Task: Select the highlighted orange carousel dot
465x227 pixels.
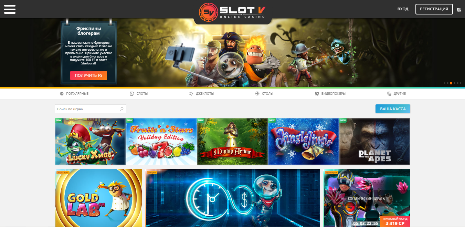Action: click(x=451, y=83)
